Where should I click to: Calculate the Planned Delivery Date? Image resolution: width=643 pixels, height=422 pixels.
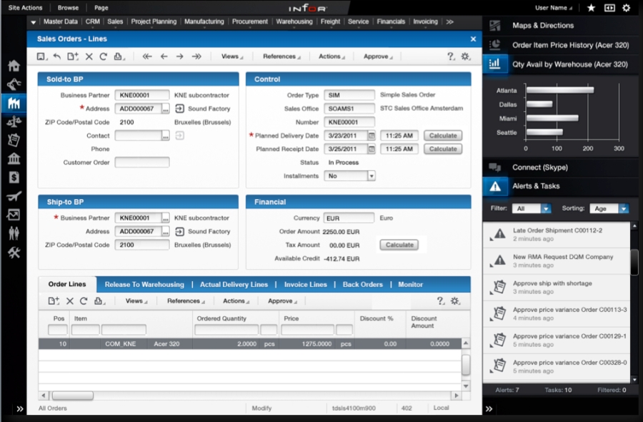tap(443, 135)
